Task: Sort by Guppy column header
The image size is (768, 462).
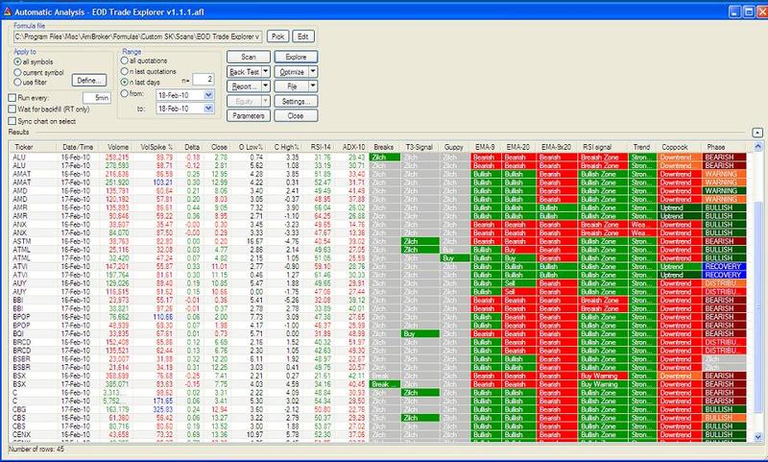Action: pyautogui.click(x=454, y=147)
